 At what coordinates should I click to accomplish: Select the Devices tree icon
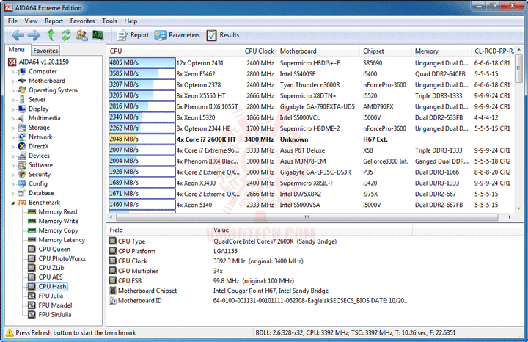[x=22, y=156]
